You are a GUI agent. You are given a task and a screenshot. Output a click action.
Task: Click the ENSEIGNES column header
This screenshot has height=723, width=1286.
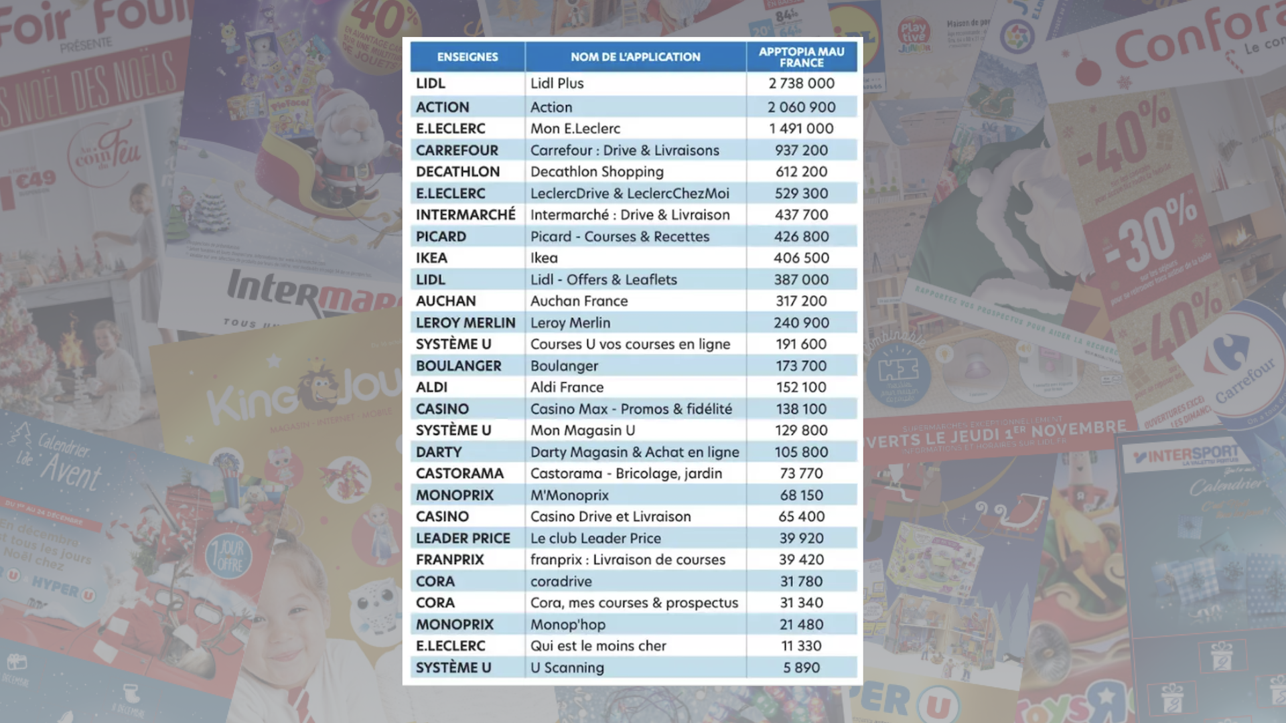click(466, 56)
